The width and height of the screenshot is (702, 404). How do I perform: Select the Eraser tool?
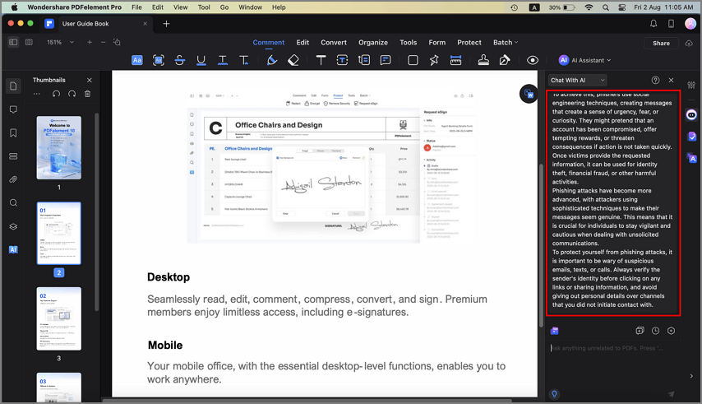coord(293,60)
